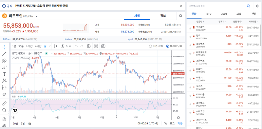Open the indicators 지표 menu
The width and height of the screenshot is (262, 129).
click(66, 46)
